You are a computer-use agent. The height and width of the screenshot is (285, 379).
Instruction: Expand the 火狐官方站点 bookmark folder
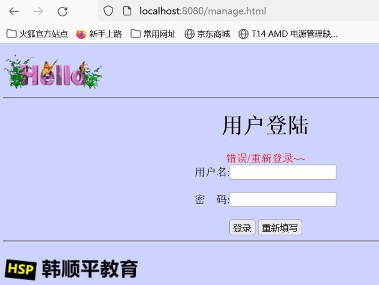click(x=37, y=34)
